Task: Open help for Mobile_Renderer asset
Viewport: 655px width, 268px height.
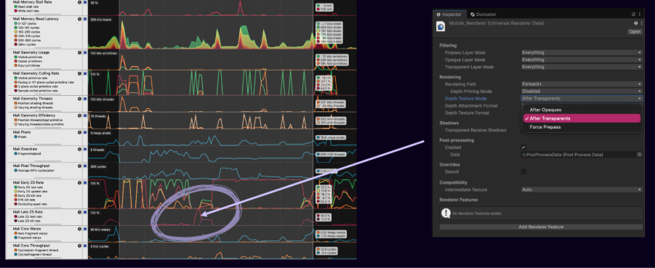Action: point(636,23)
